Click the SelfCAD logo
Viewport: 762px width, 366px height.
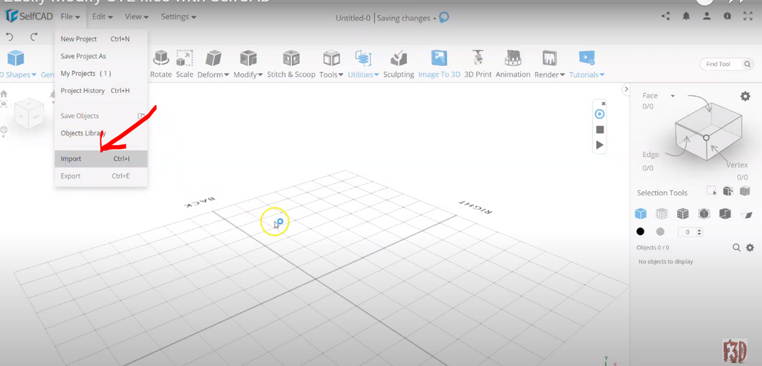point(28,16)
